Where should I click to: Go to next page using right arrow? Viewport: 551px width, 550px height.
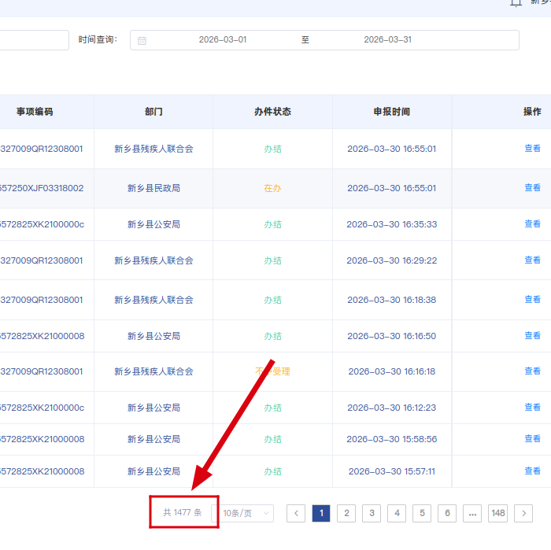523,513
